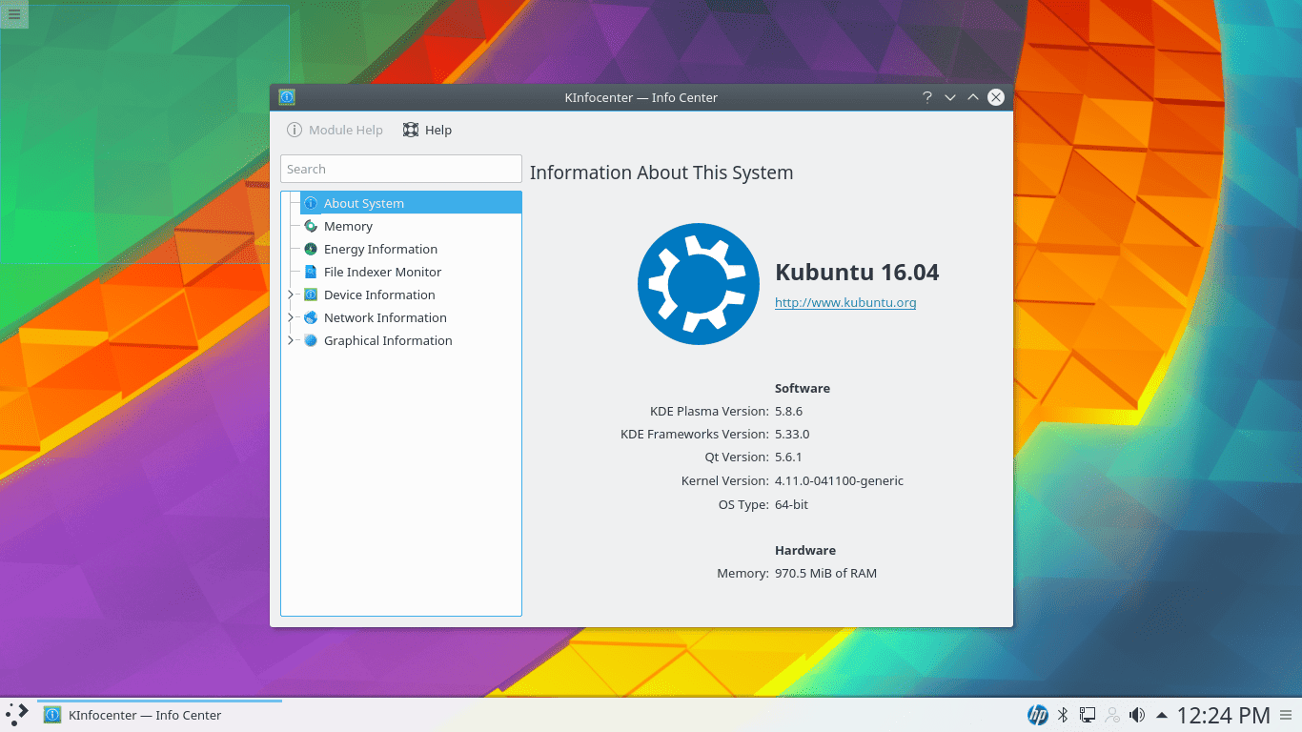
Task: Open the Help menu lifebuoy icon
Action: pos(411,130)
